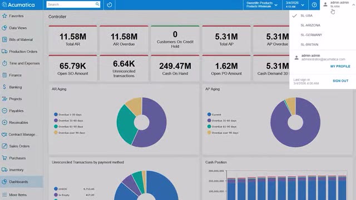The width and height of the screenshot is (356, 200).
Task: Toggle CHECK legend in Unreconciled Transactions
Action: [61, 189]
